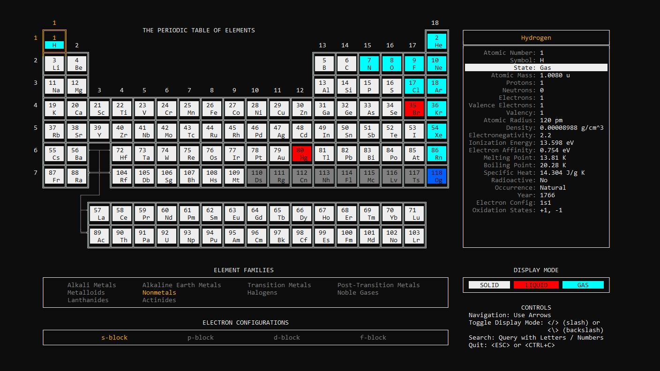The height and width of the screenshot is (371, 660).
Task: Click the Carbon element cell
Action: click(347, 64)
